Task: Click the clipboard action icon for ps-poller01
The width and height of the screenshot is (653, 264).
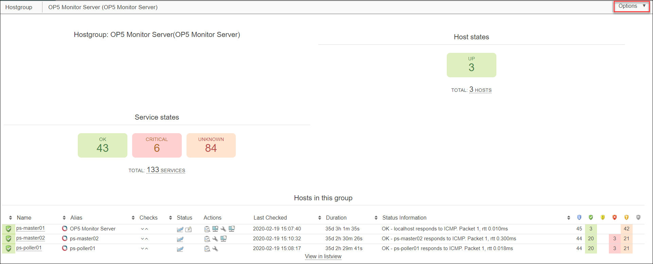Action: pos(207,249)
